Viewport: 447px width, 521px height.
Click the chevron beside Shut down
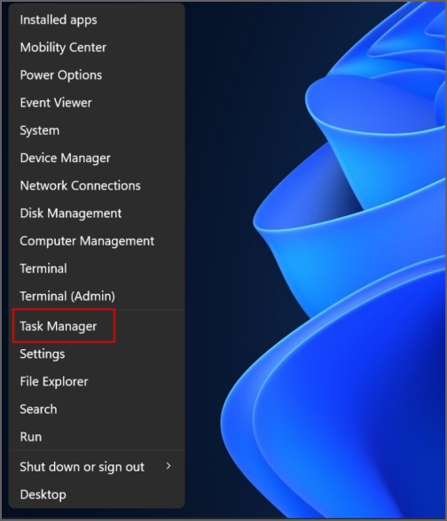click(169, 466)
